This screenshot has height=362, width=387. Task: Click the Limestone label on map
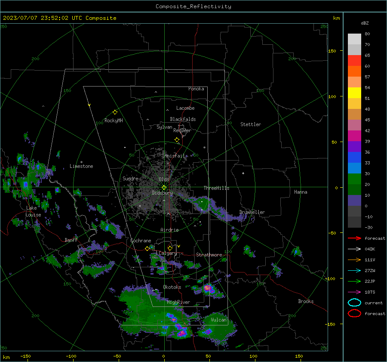tap(81, 166)
